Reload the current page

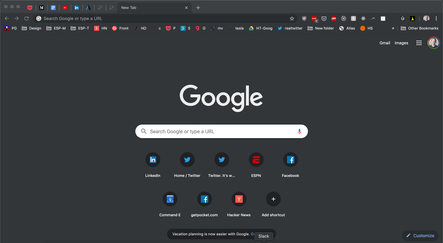tap(26, 18)
